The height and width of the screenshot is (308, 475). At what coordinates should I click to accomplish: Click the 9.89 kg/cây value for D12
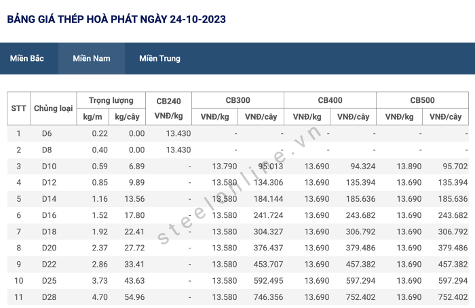click(x=136, y=183)
